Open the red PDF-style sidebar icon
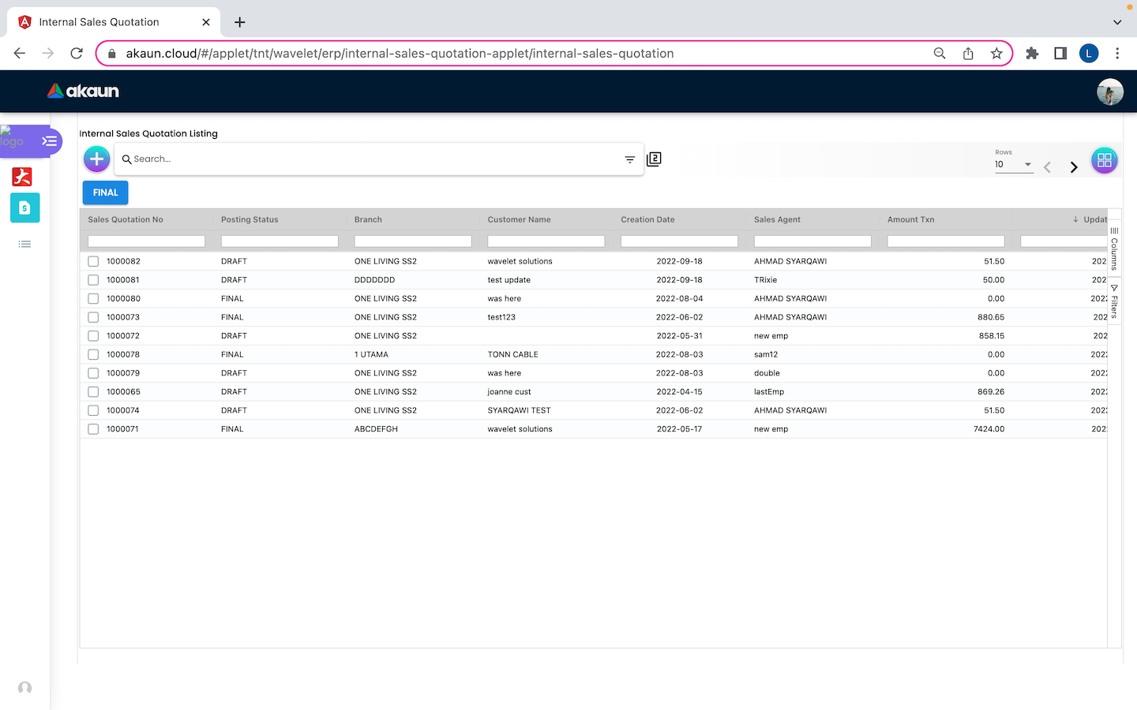Image resolution: width=1137 pixels, height=710 pixels. tap(22, 177)
